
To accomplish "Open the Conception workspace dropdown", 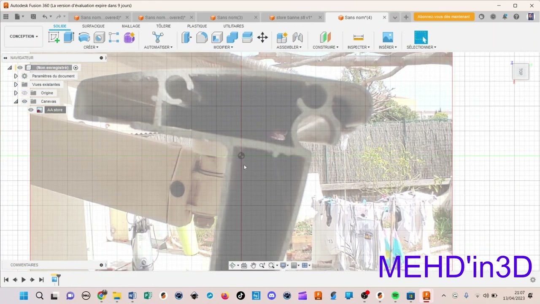I will tap(24, 36).
